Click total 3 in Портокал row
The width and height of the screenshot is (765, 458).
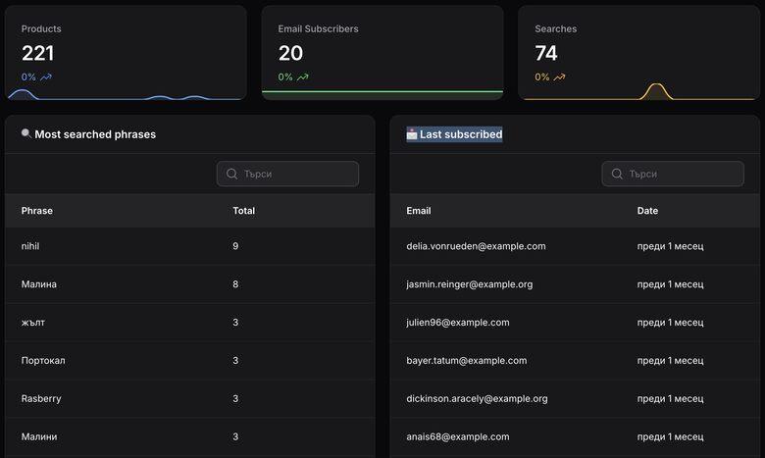(x=235, y=361)
